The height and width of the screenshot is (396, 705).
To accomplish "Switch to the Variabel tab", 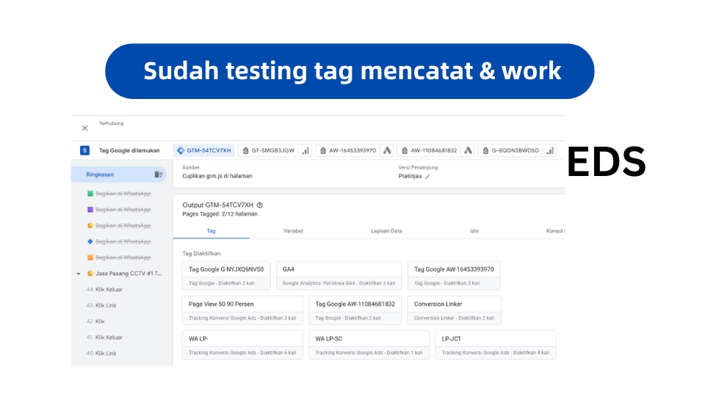I will point(293,231).
